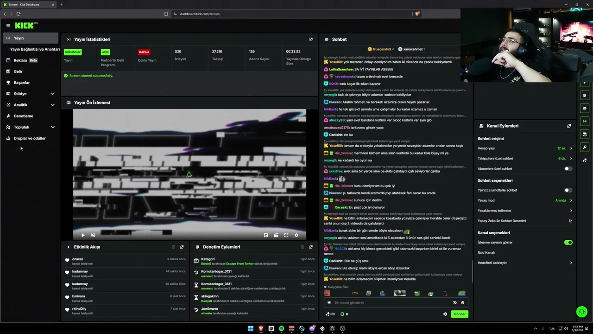Image resolution: width=593 pixels, height=334 pixels.
Task: Select the Pepe emote at the row's end
Action: (x=462, y=293)
